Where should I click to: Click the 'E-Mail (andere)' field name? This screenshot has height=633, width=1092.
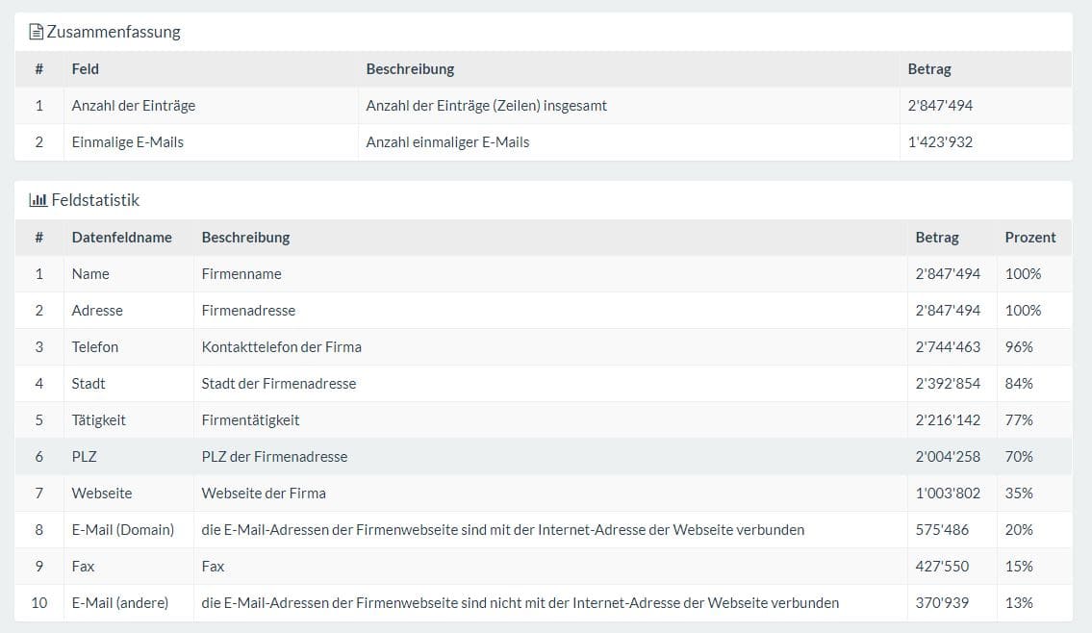pos(119,602)
